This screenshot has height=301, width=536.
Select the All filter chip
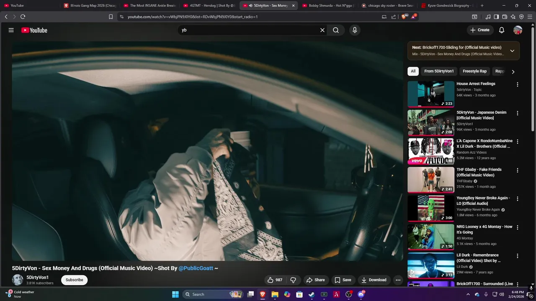413,71
